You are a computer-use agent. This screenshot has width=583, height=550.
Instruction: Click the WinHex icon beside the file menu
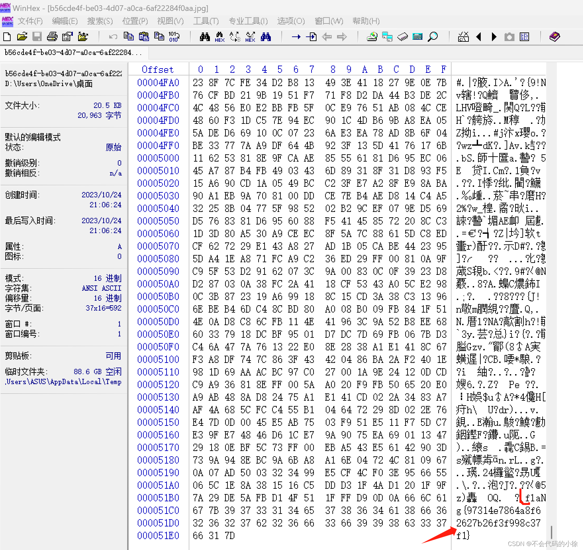(x=7, y=21)
